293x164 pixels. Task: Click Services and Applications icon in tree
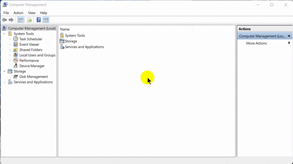[10, 82]
